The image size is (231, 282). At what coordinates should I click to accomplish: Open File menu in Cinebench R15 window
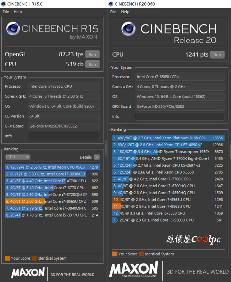point(6,12)
